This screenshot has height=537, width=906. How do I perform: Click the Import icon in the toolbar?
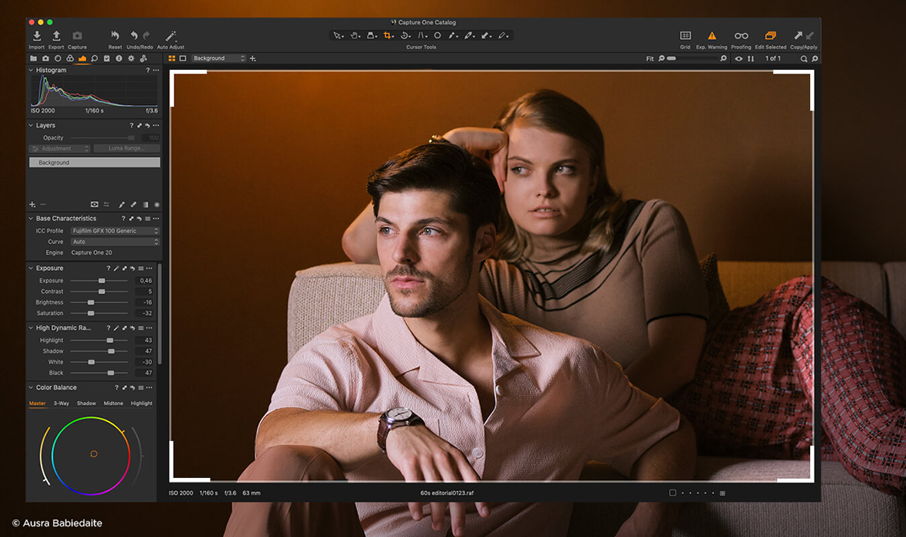[36, 36]
